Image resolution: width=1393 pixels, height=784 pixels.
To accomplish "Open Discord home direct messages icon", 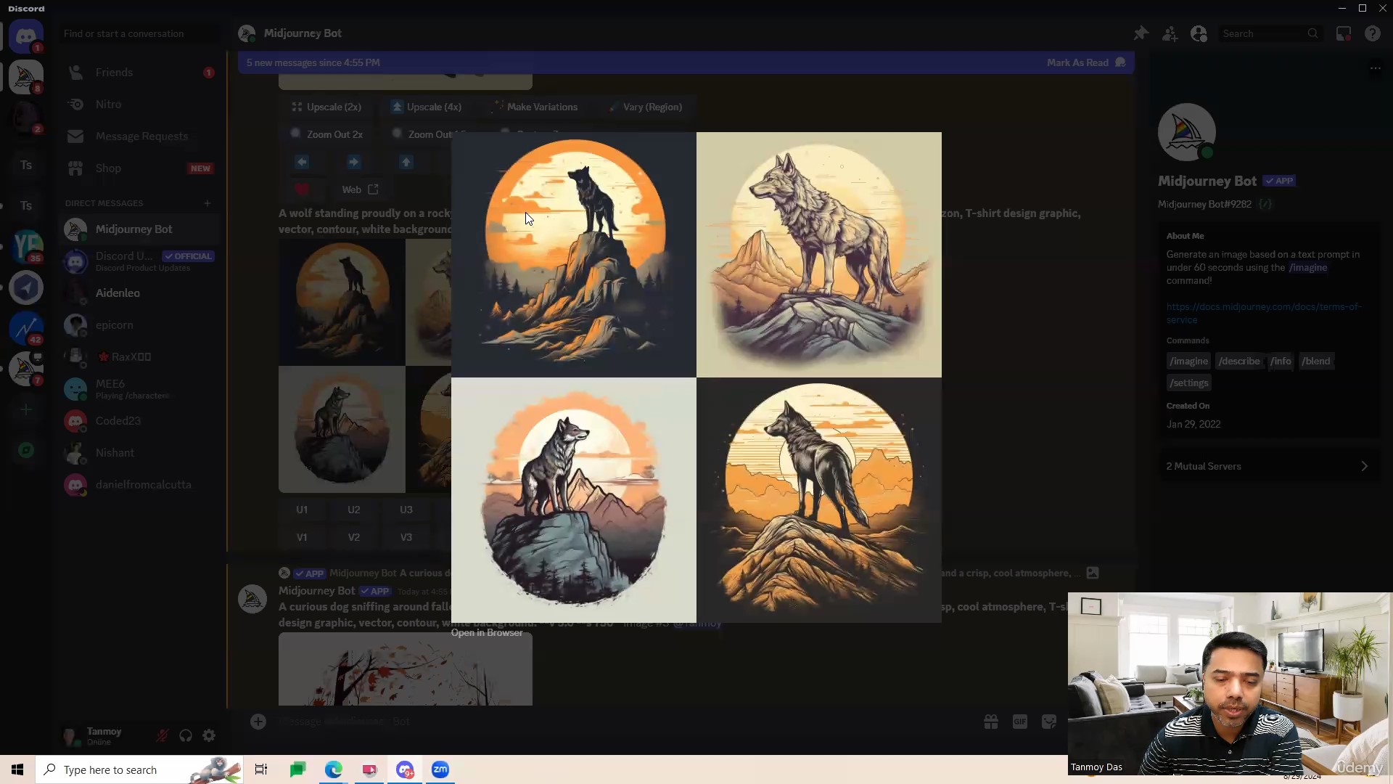I will 26,36.
